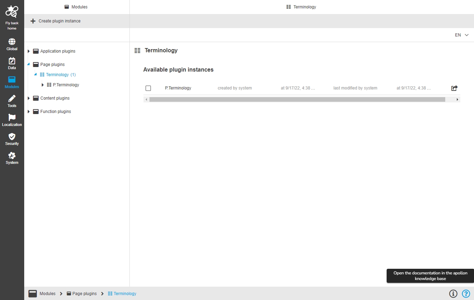The width and height of the screenshot is (474, 300).
Task: Click the P.Terminology list icon in tree
Action: pyautogui.click(x=49, y=85)
